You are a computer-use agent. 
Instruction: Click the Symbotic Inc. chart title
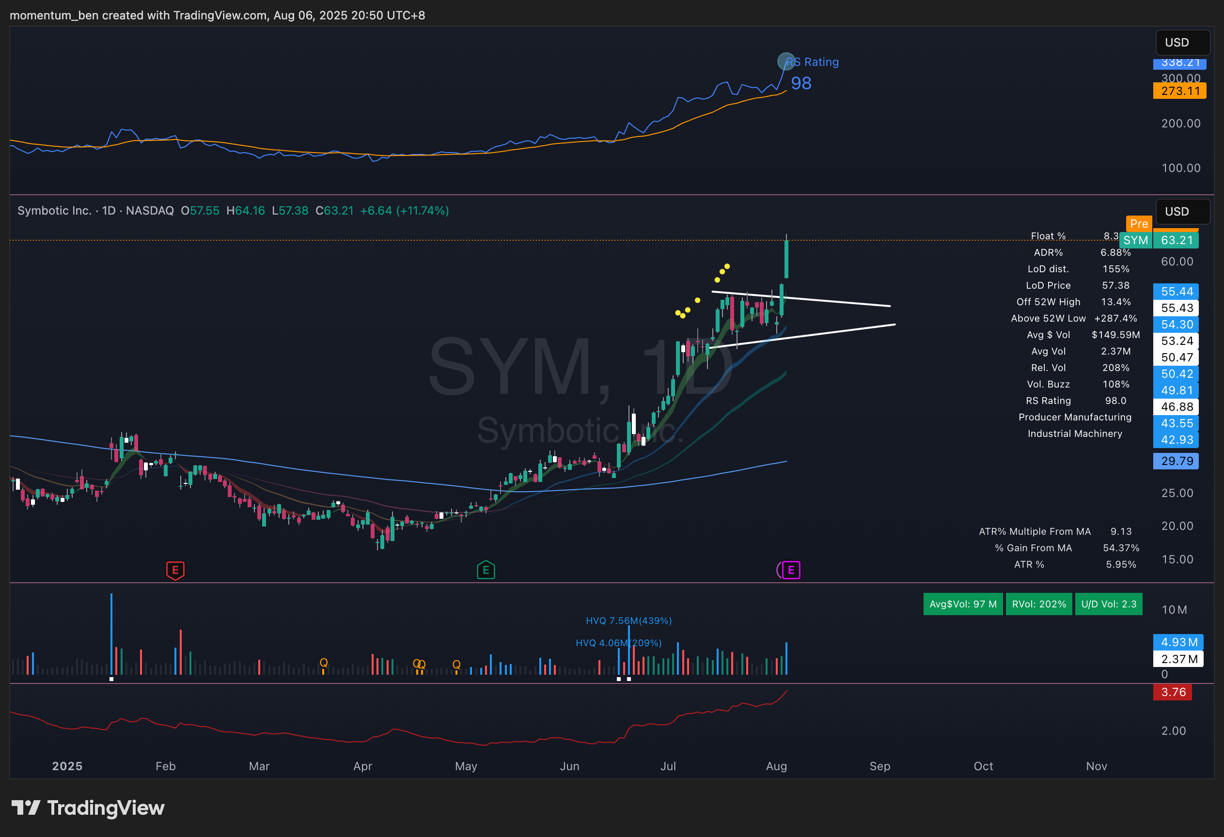pos(55,211)
